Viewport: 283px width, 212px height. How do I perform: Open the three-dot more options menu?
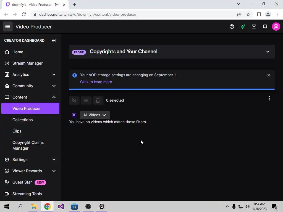pos(269,98)
